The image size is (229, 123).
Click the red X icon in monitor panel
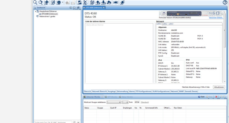coord(216,97)
